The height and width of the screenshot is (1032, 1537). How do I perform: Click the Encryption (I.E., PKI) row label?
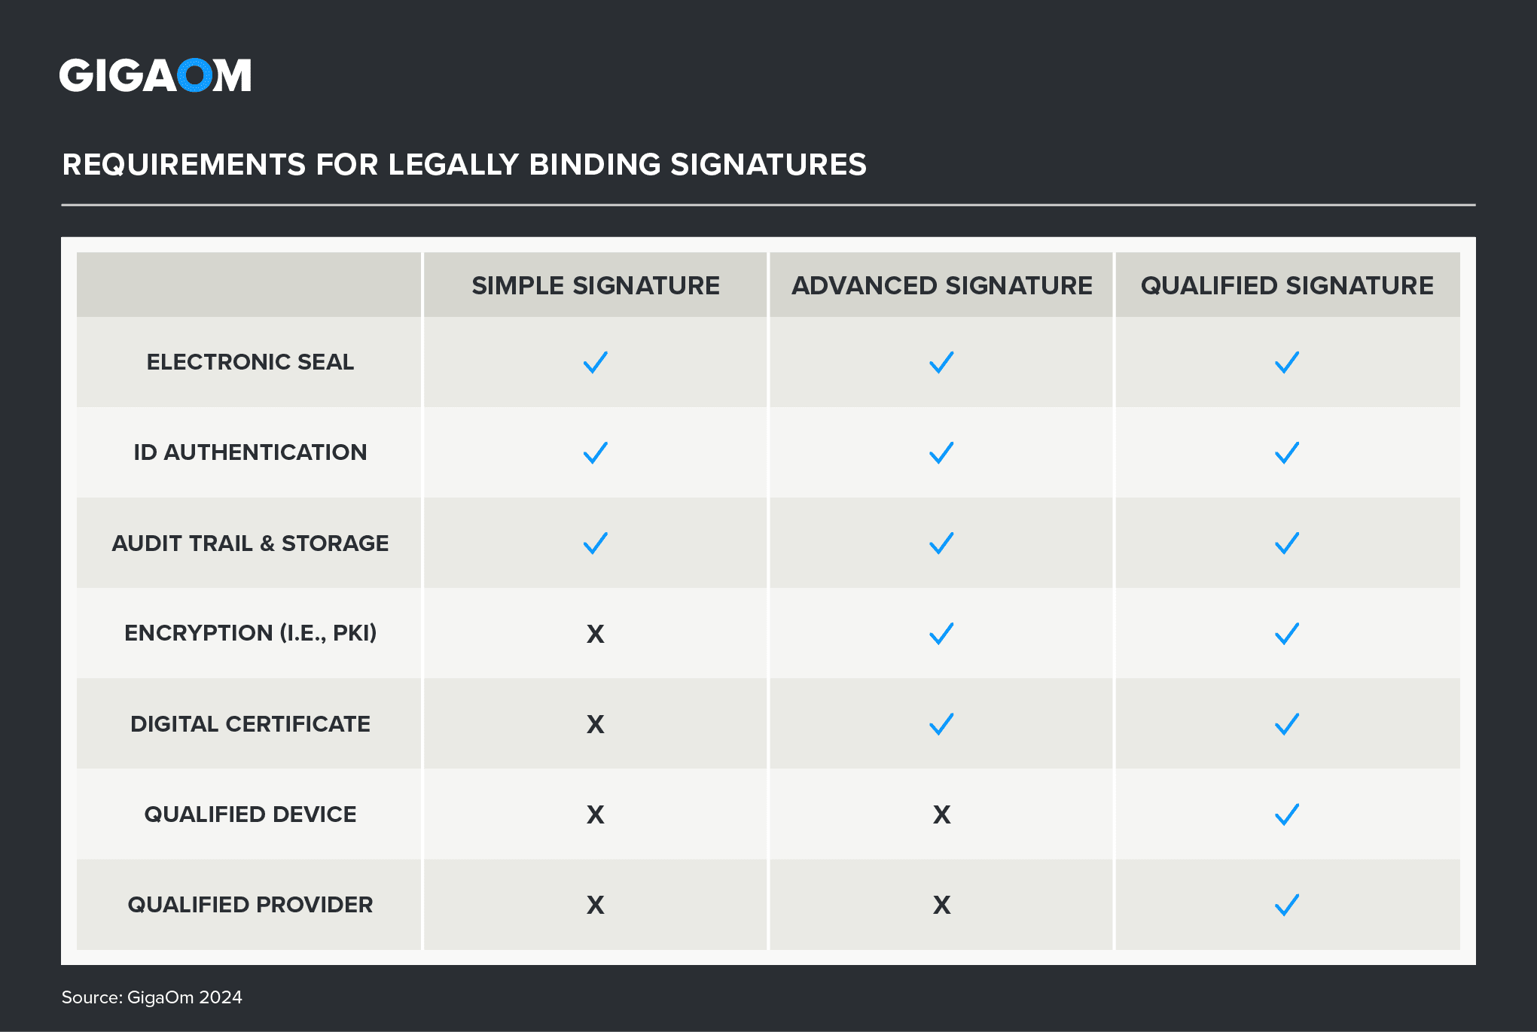tap(250, 633)
